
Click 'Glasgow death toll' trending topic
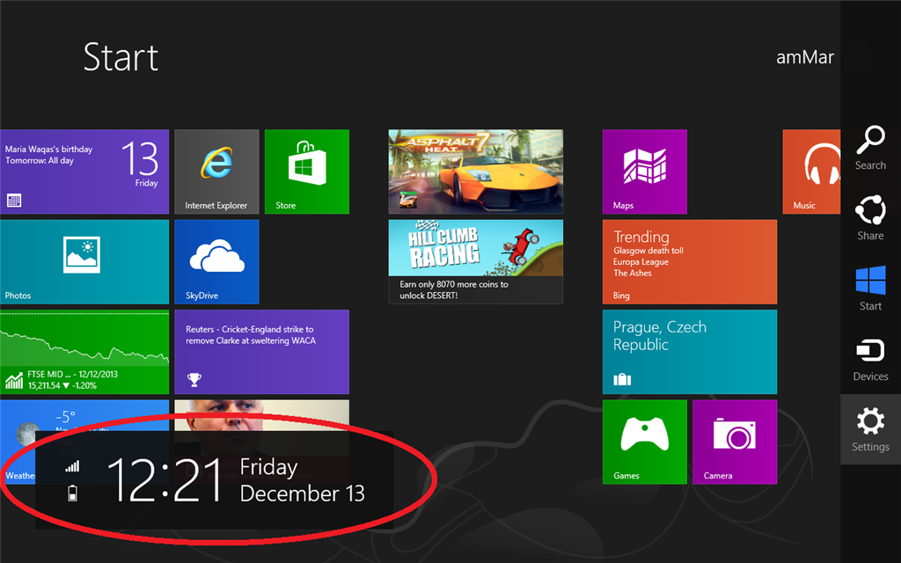click(x=648, y=251)
